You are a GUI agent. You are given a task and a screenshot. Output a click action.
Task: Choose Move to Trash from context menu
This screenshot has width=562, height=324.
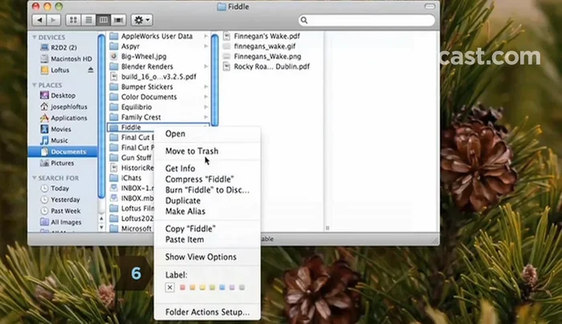(x=191, y=151)
